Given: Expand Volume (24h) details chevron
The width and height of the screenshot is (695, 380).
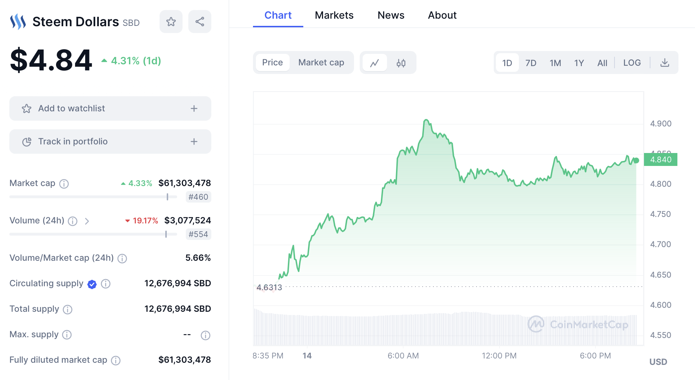Looking at the screenshot, I should point(87,221).
